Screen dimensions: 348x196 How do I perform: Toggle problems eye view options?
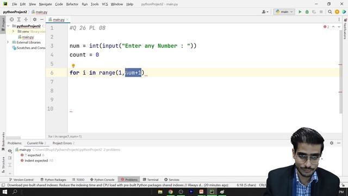pos(10,151)
